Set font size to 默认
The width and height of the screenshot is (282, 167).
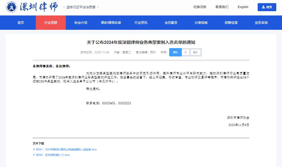pyautogui.click(x=175, y=52)
